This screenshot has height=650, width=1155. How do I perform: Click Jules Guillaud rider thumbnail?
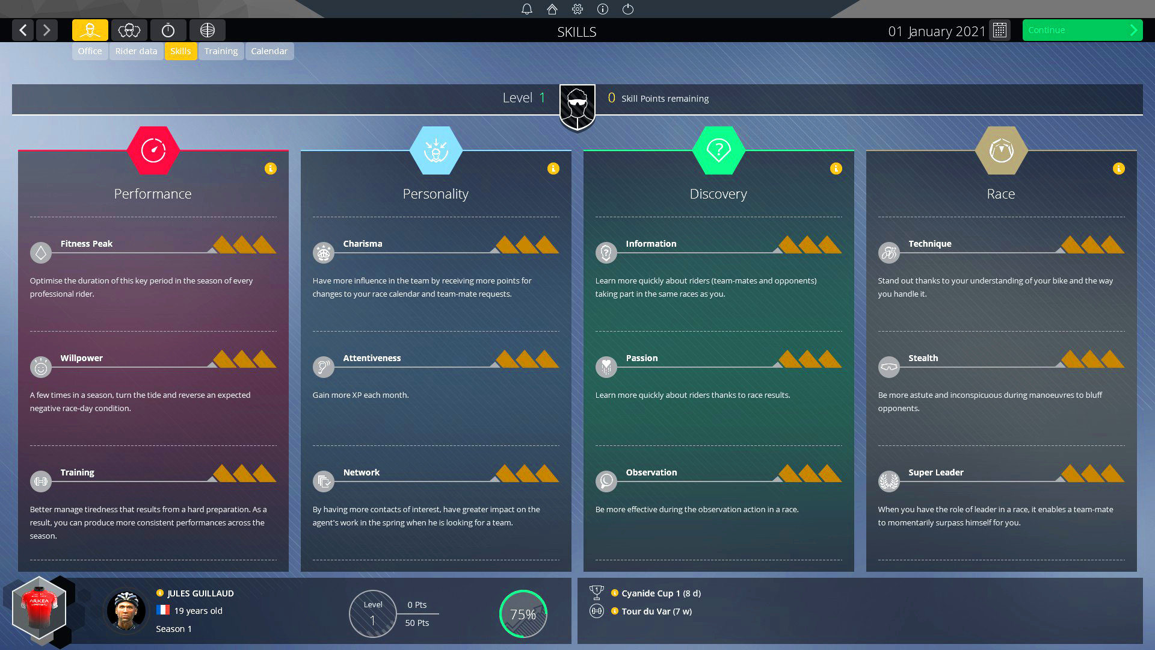pyautogui.click(x=125, y=611)
